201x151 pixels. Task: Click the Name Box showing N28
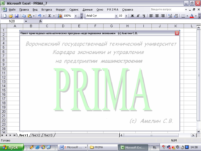coord(12,21)
